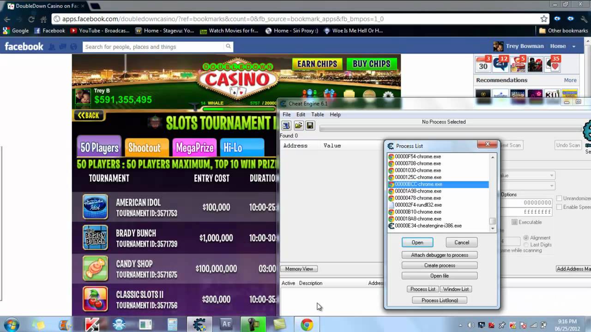Click the Facebook messages icon
Viewport: 591px width, 332px height.
click(x=63, y=47)
